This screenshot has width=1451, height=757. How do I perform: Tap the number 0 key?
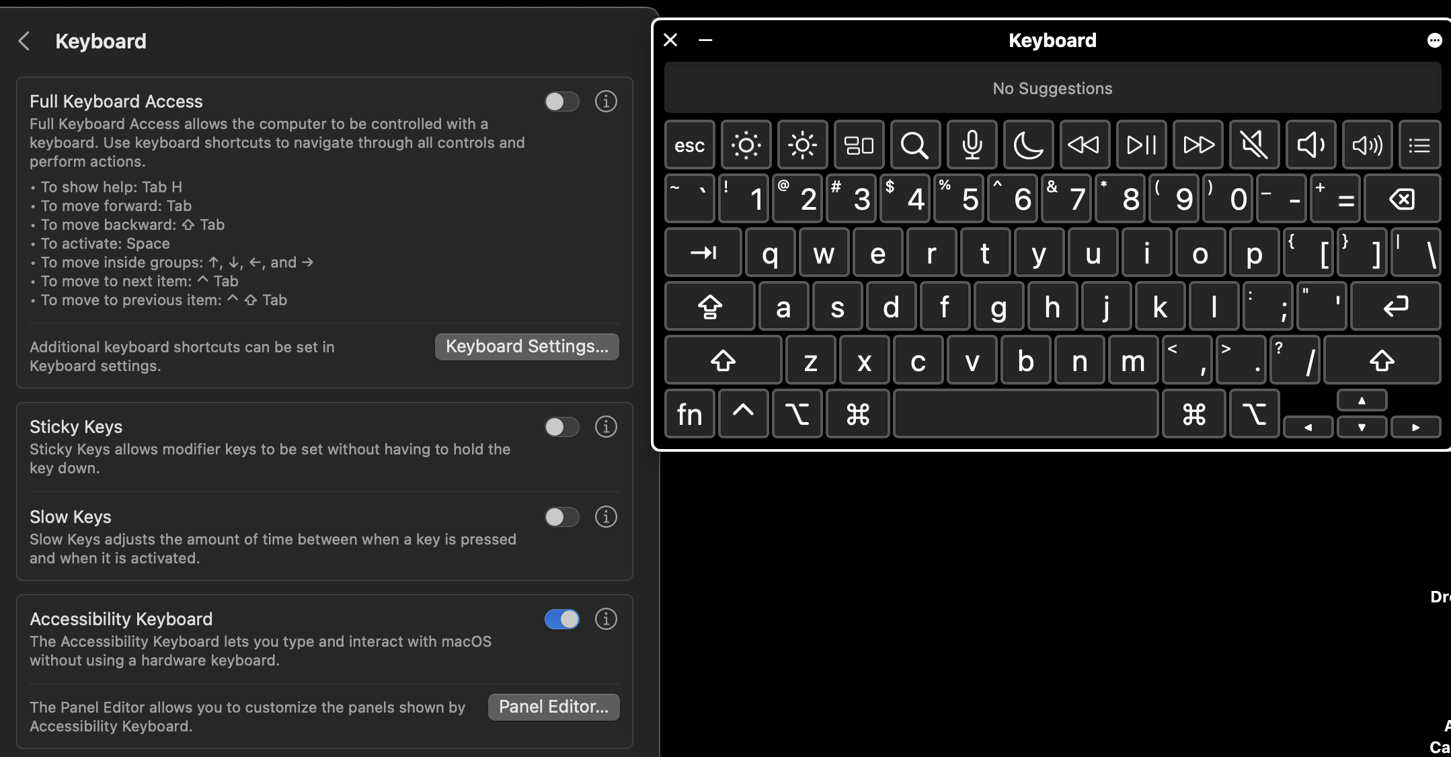pyautogui.click(x=1228, y=198)
